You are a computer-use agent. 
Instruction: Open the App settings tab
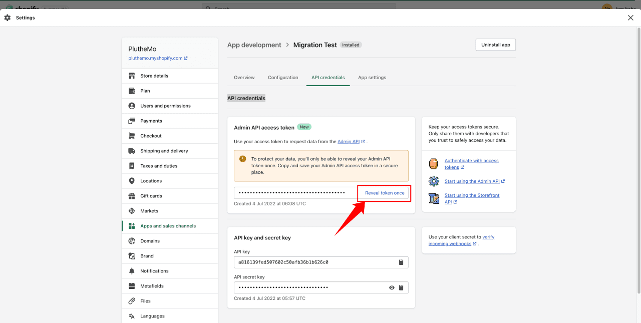[372, 78]
